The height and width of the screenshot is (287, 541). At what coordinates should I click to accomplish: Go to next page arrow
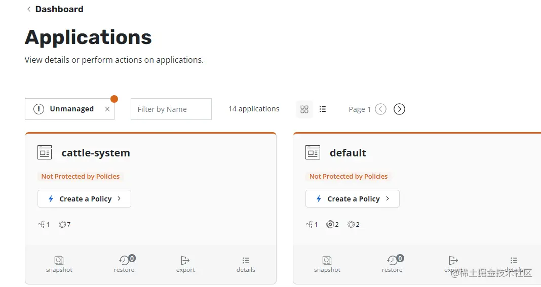pyautogui.click(x=399, y=109)
